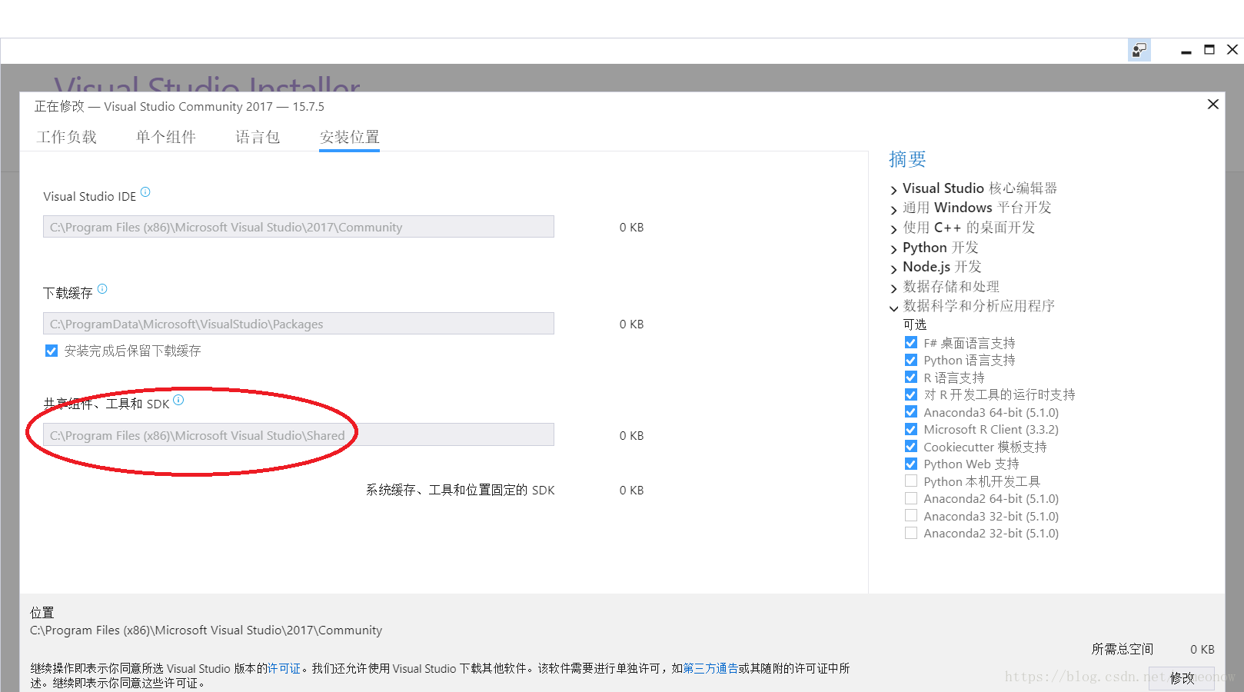Click the 修改 button
The width and height of the screenshot is (1244, 692).
click(1182, 678)
